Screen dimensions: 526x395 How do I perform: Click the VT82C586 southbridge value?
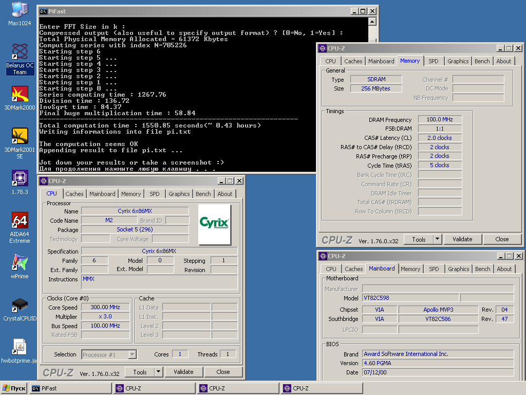click(x=439, y=319)
